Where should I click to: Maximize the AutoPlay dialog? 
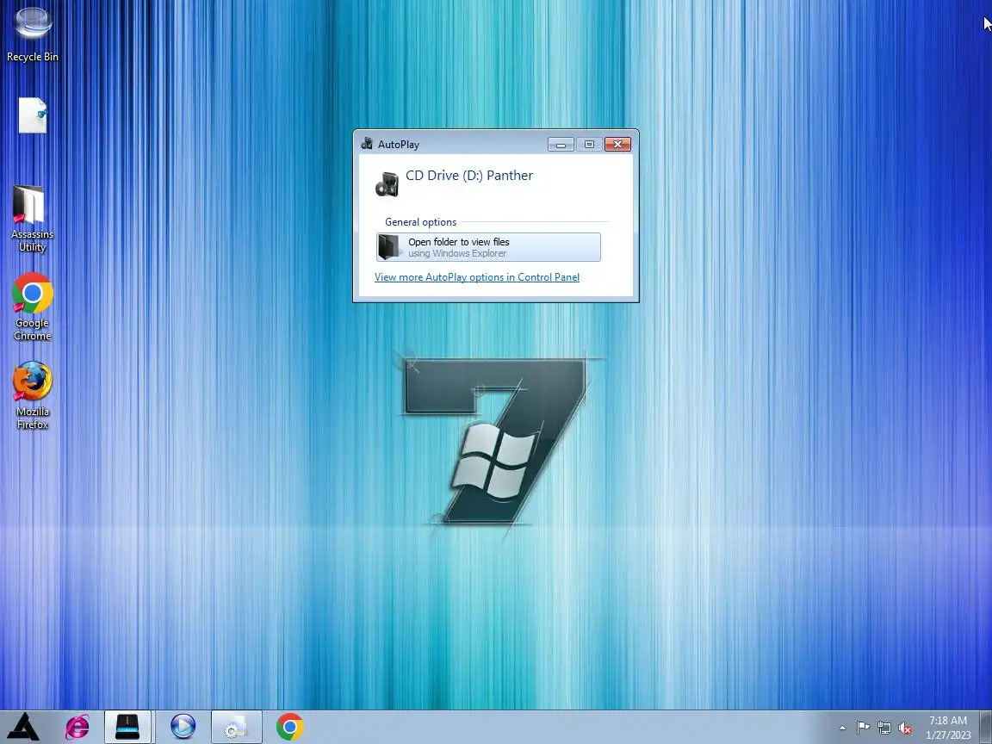[x=589, y=145]
